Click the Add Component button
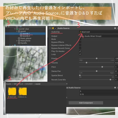Image resolution: width=118 pixels, height=118 pixels. click(x=86, y=103)
